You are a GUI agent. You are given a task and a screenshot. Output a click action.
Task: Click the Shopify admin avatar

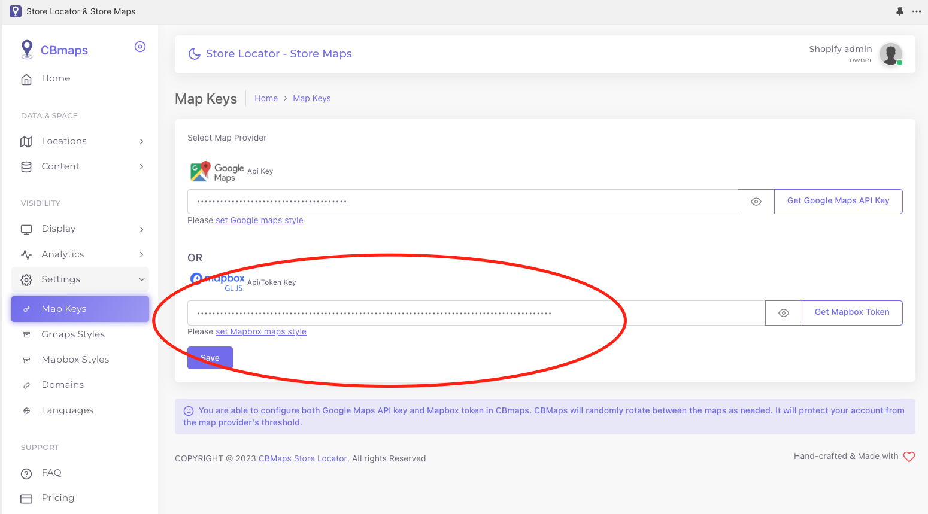point(891,54)
